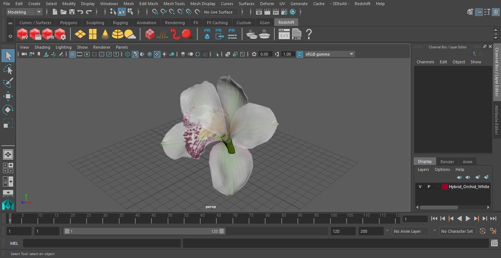Activate the Move tool
Screen dimensions: 501x258
pos(8,96)
